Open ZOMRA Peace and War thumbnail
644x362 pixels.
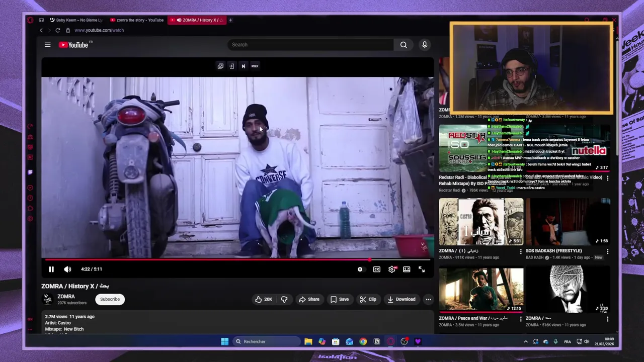click(481, 290)
